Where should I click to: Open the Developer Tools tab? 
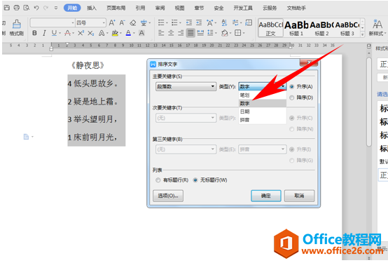(x=243, y=8)
